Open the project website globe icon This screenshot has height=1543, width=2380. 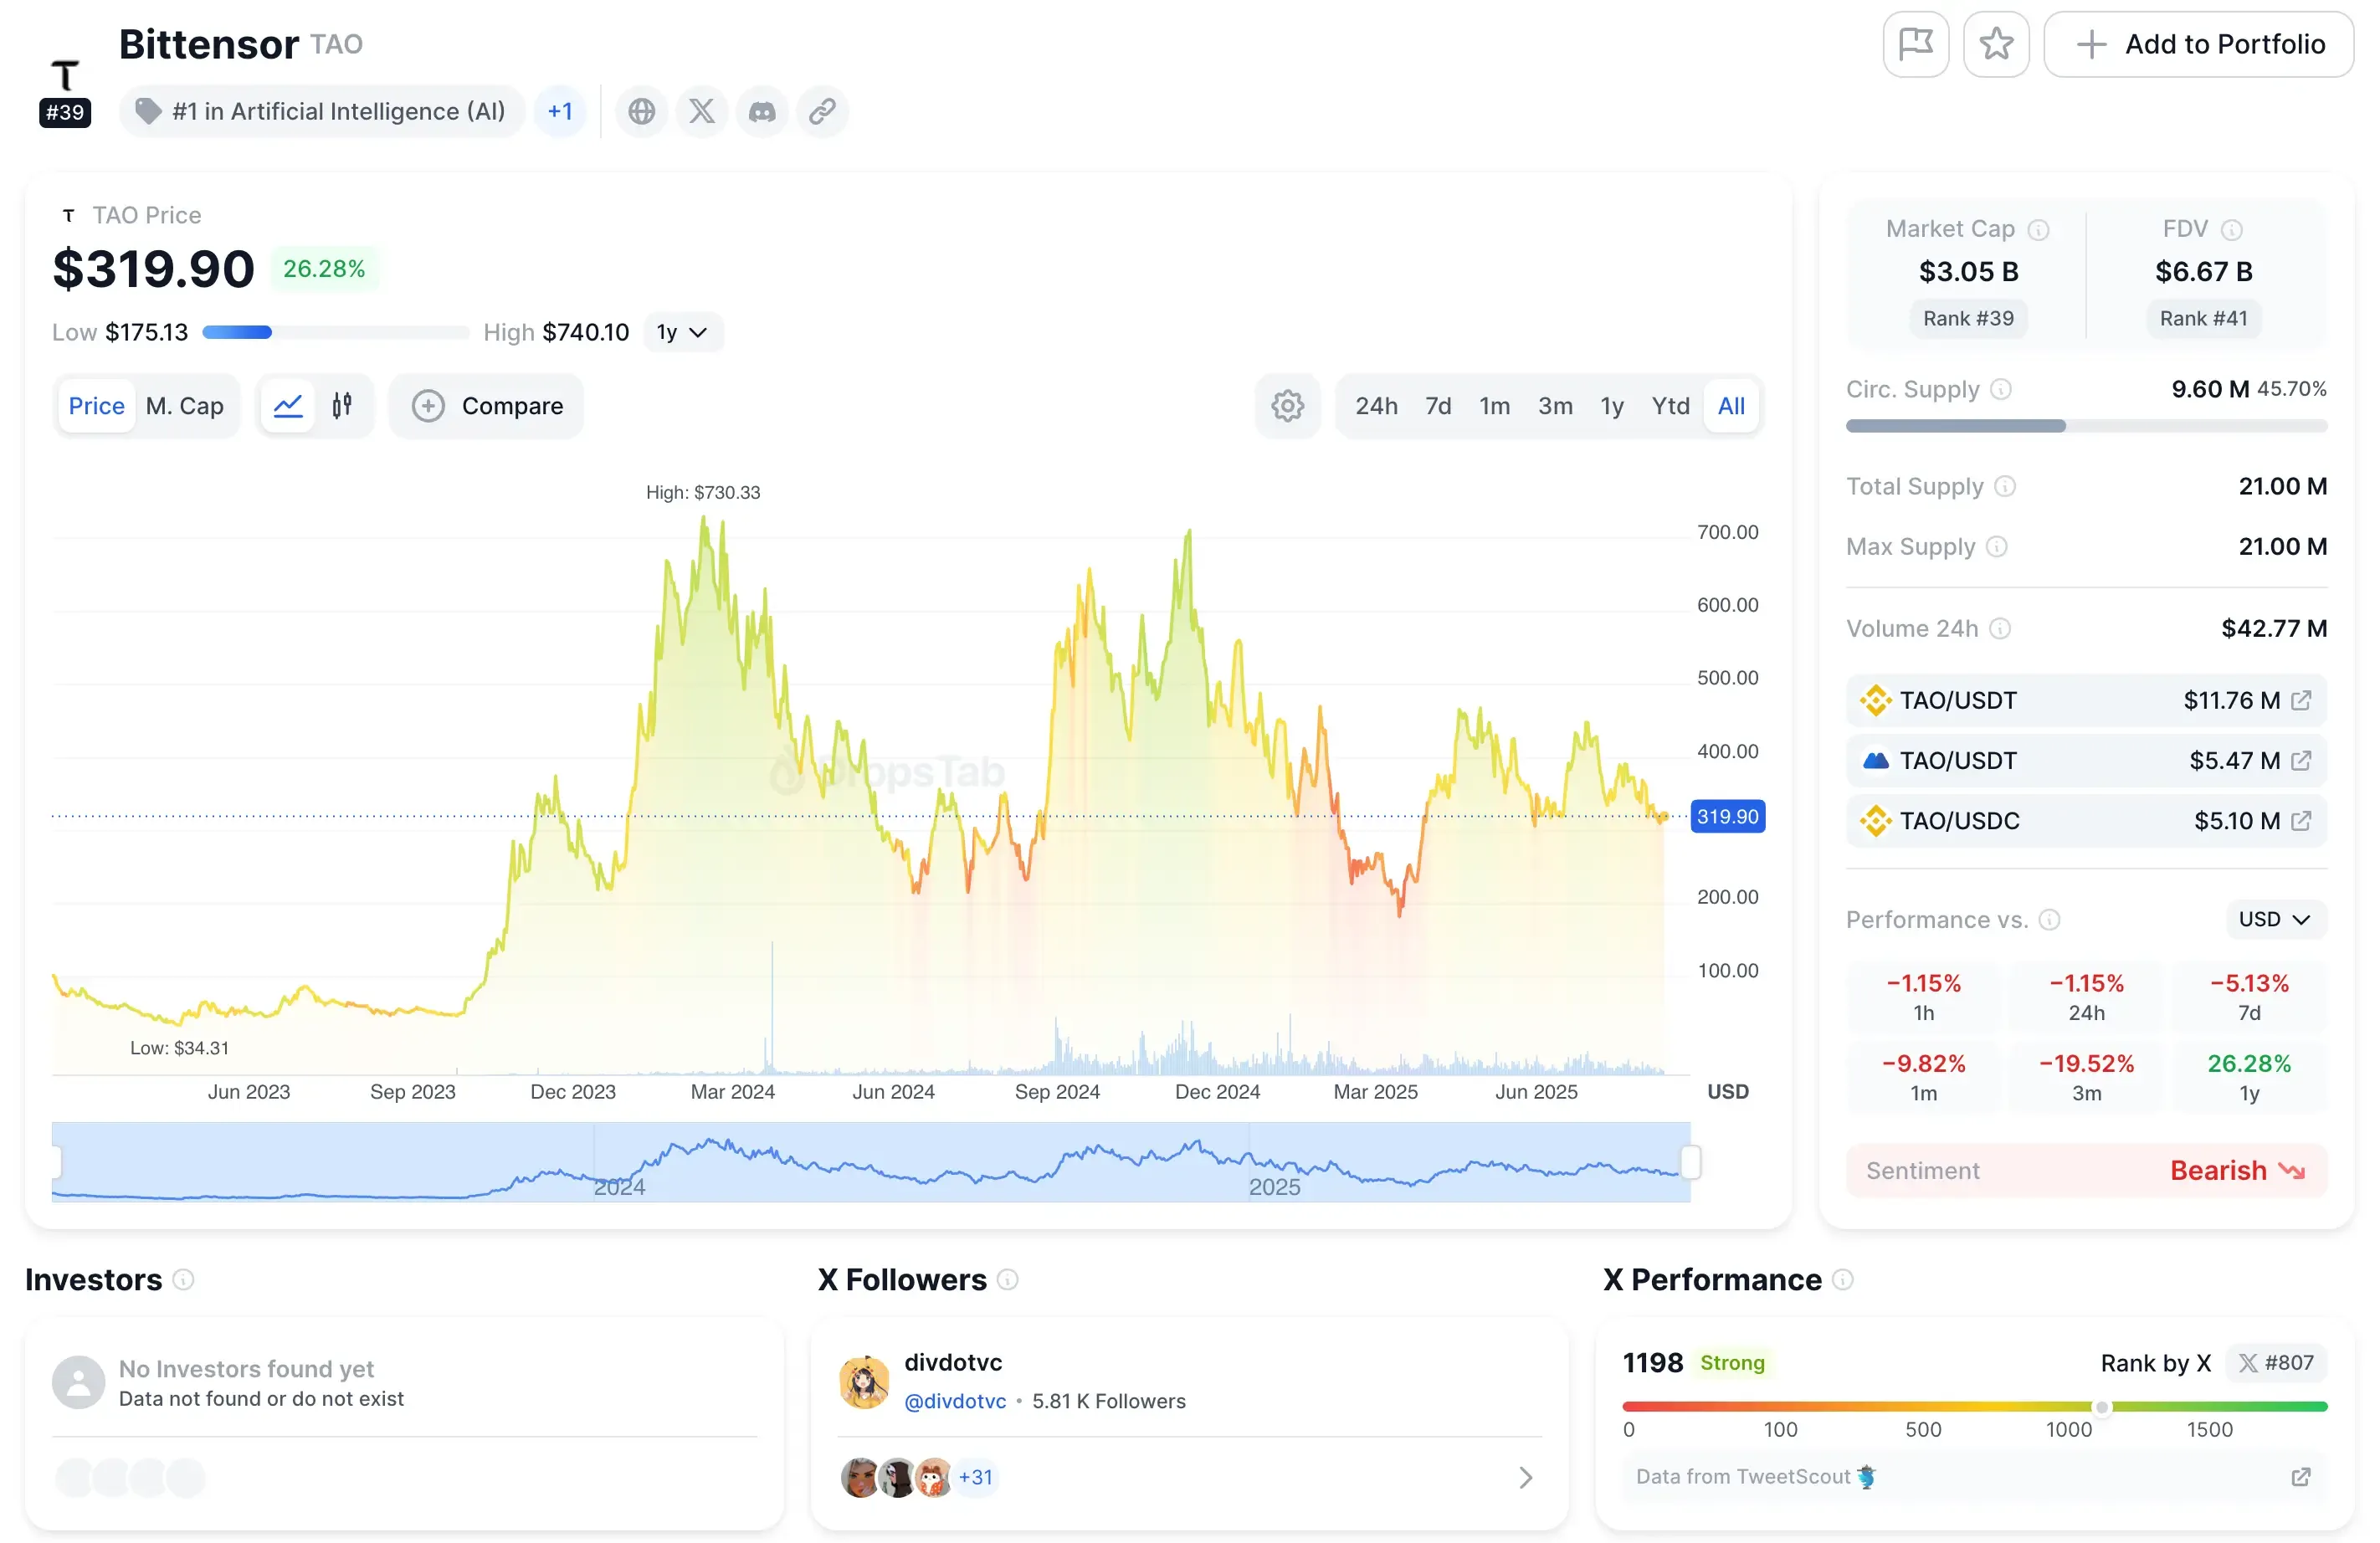641,111
